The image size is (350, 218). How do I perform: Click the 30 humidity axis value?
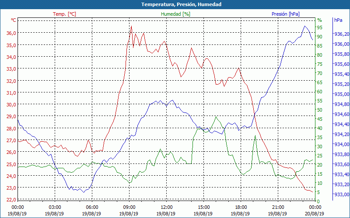pos(320,146)
